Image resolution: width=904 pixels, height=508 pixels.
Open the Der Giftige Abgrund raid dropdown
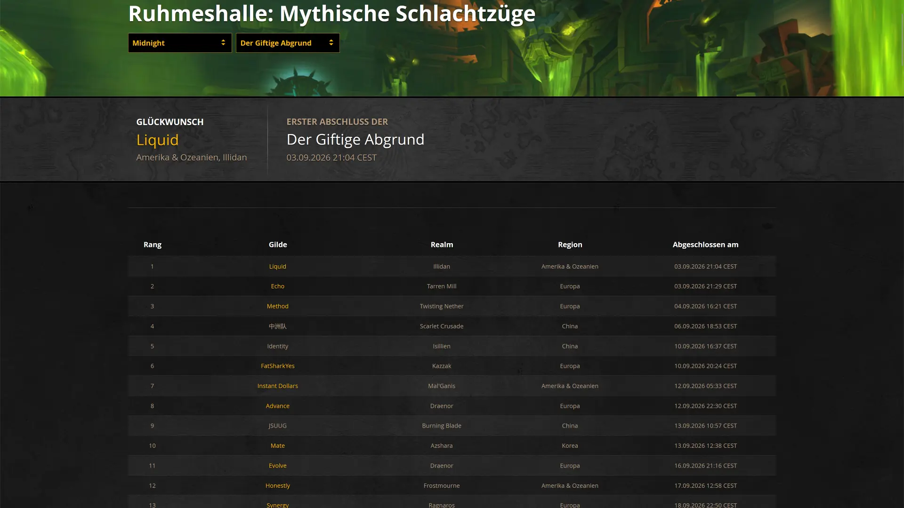tap(288, 43)
